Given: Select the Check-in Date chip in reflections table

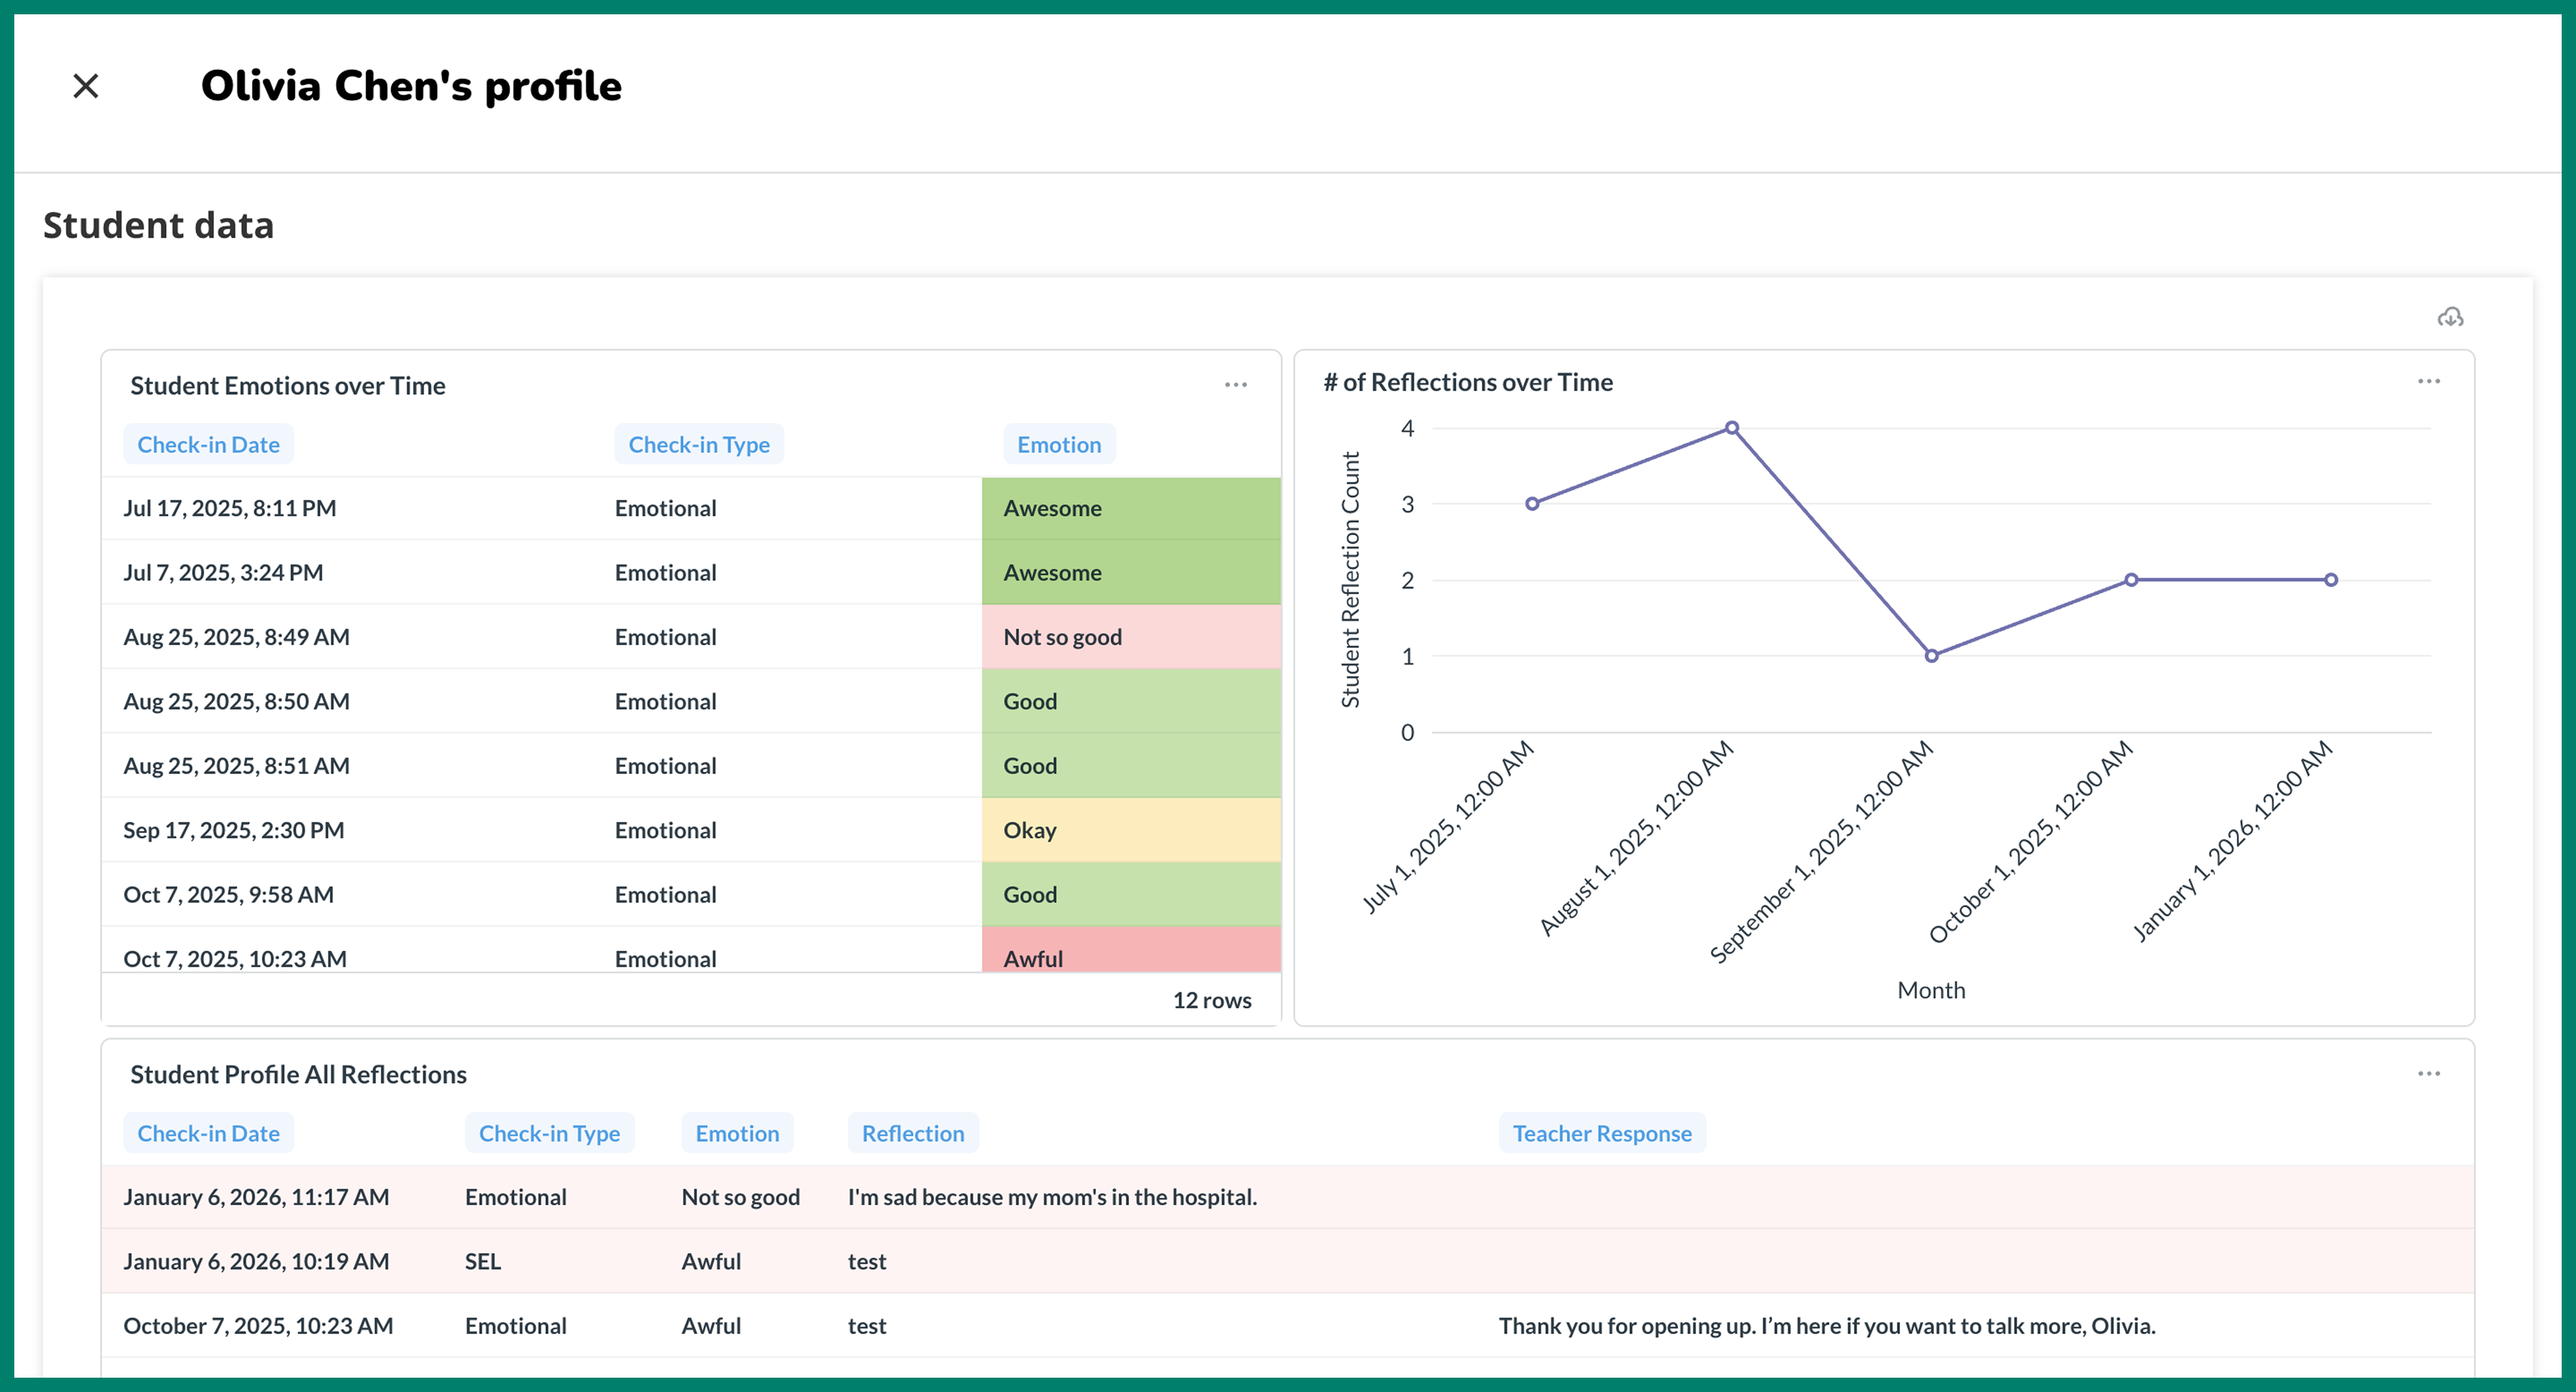Looking at the screenshot, I should (208, 1133).
